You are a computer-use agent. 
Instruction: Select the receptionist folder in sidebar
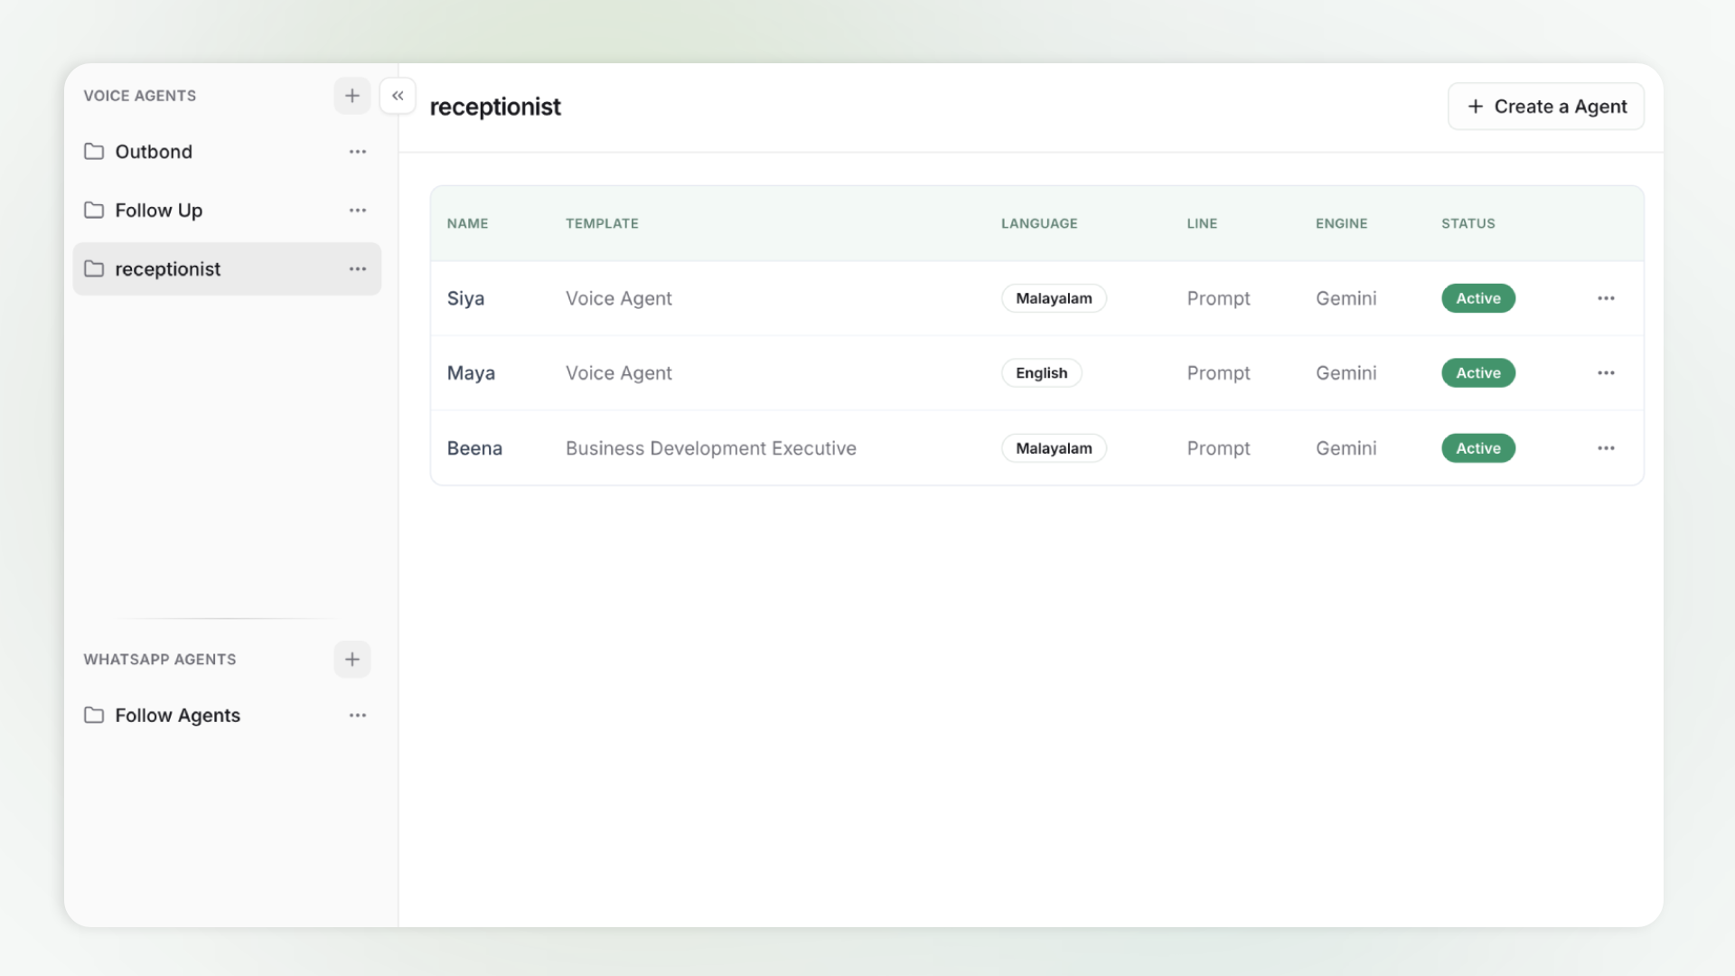(x=227, y=269)
